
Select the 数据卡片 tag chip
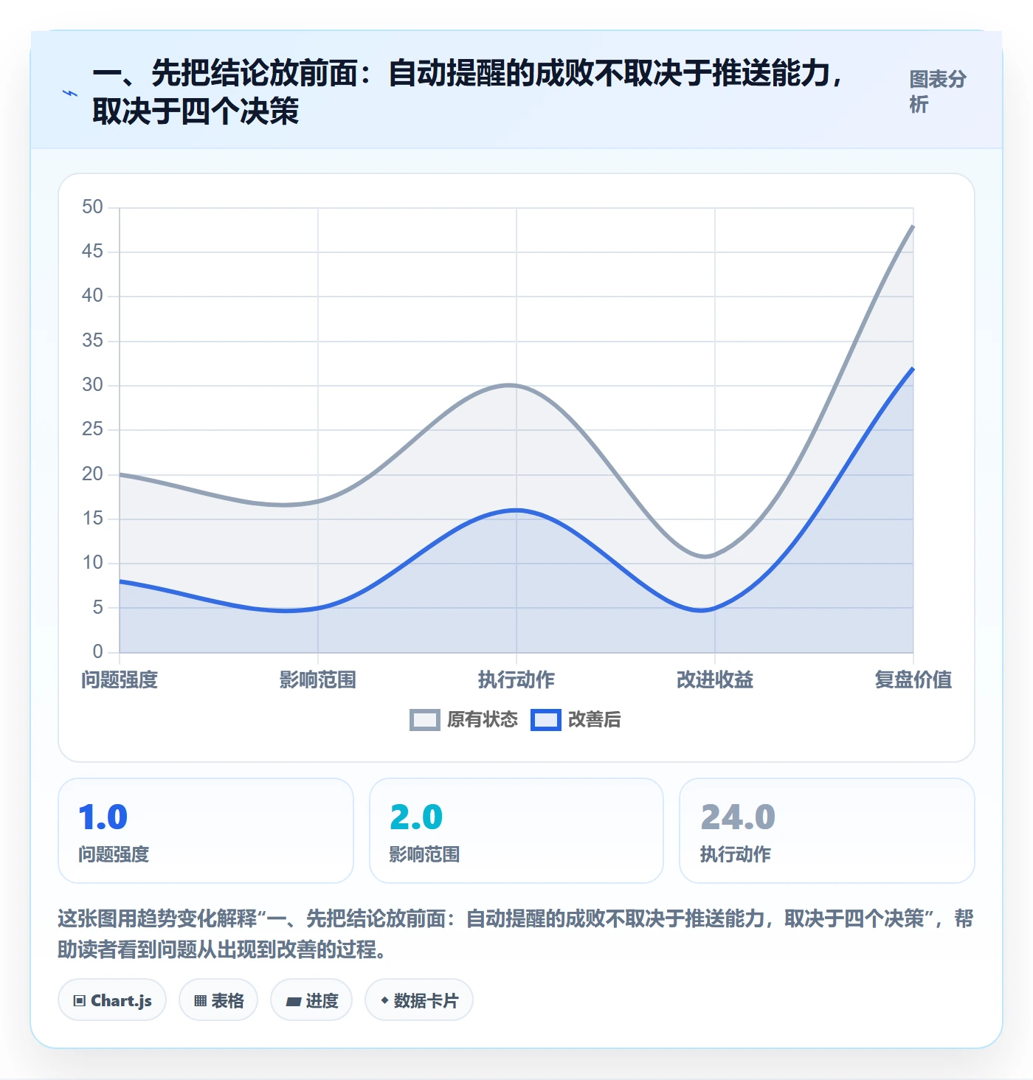click(419, 1000)
